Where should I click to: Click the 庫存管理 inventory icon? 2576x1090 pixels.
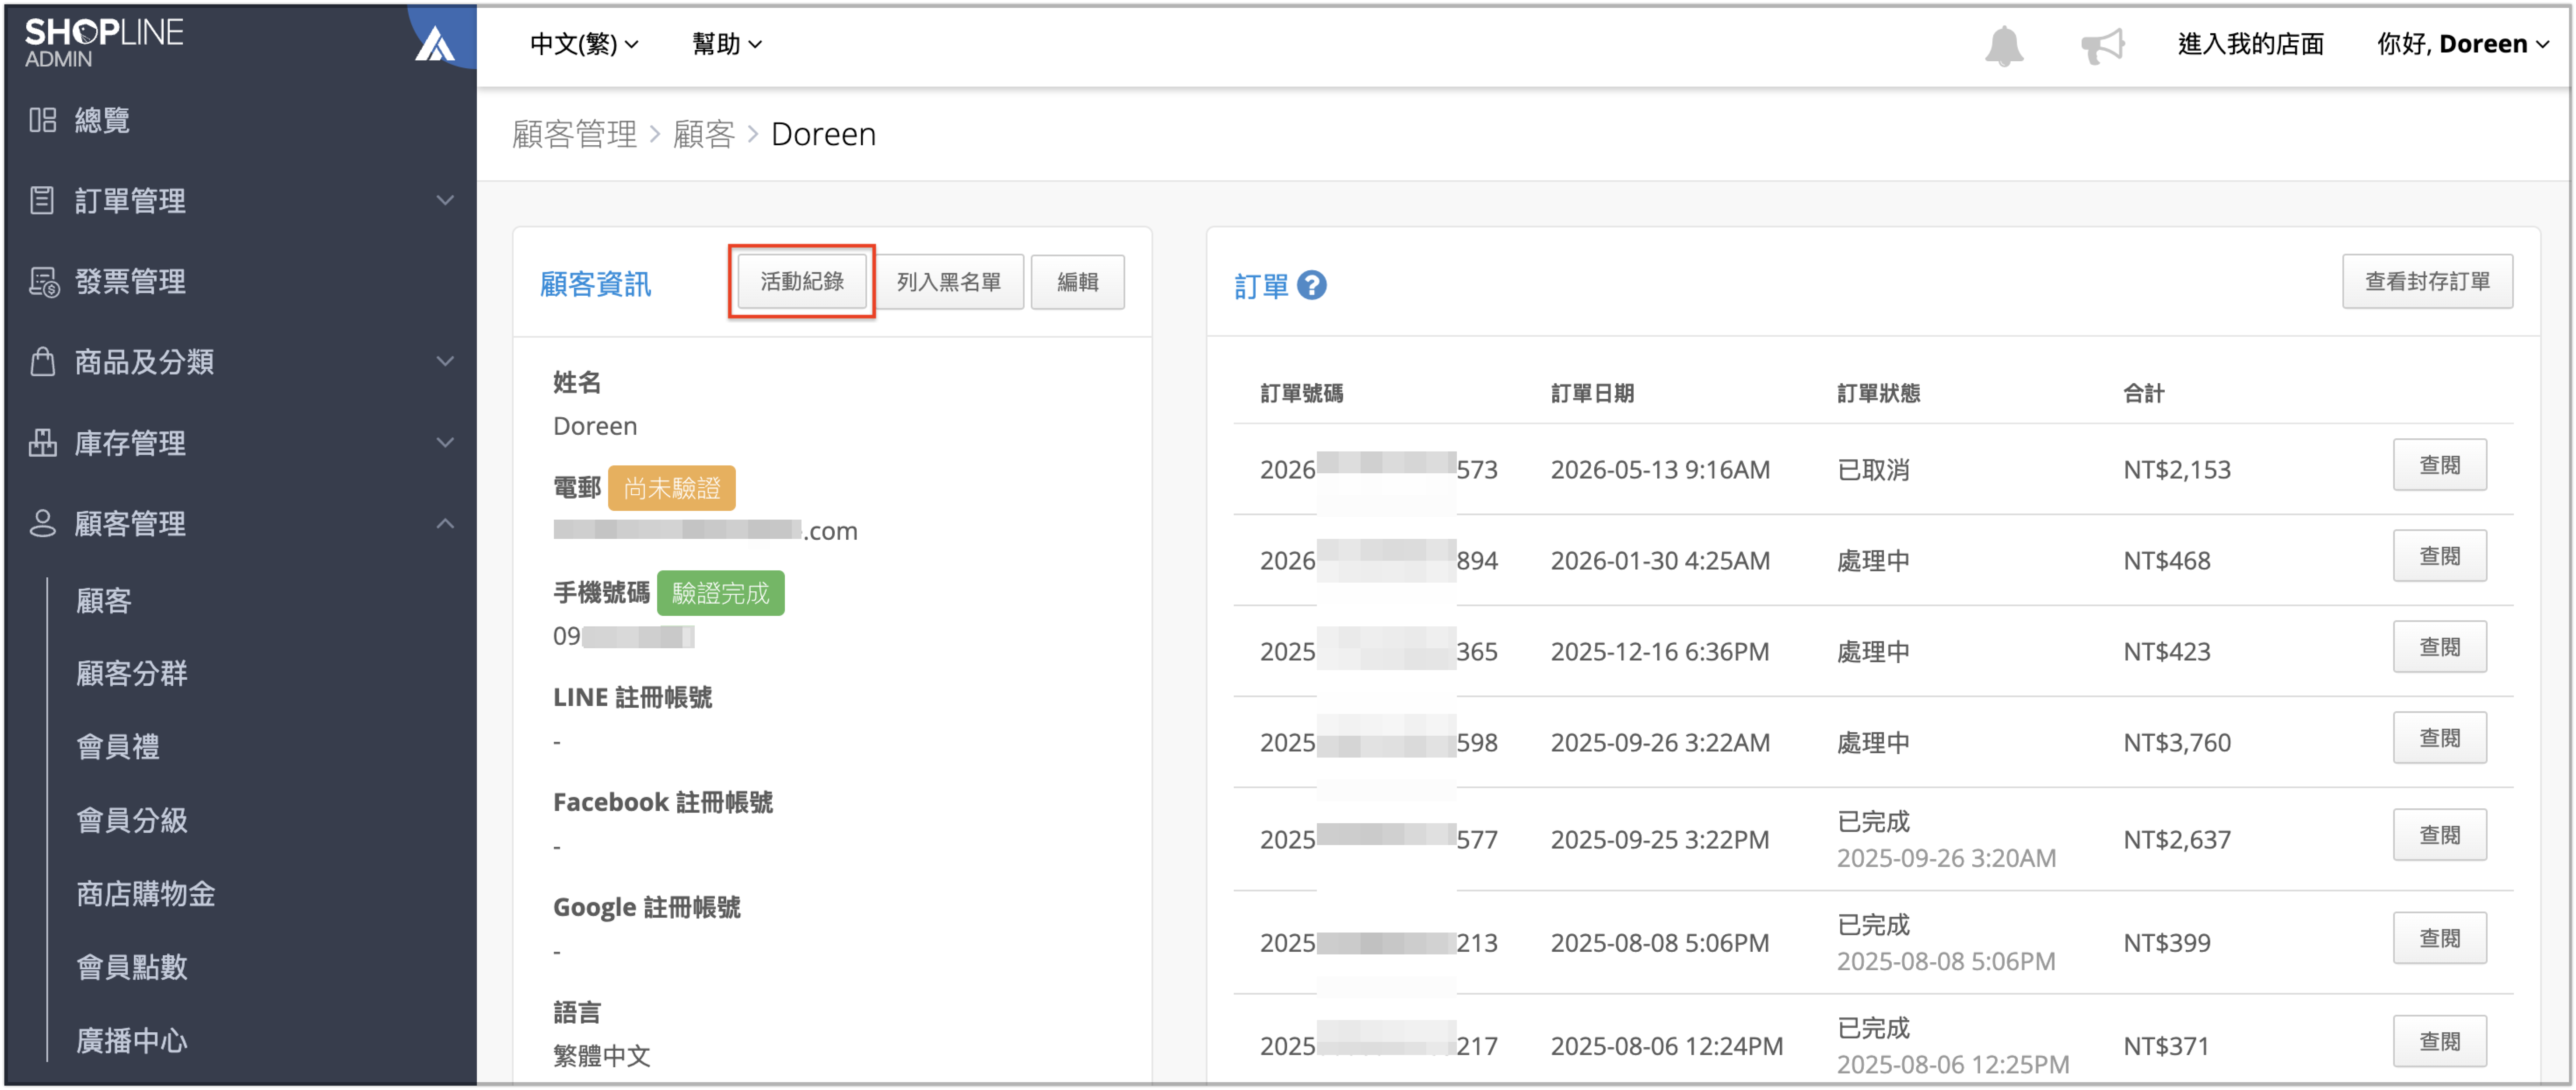[42, 442]
